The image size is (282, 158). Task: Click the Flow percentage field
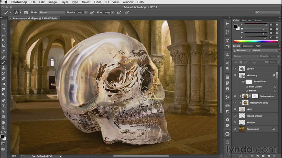107,12
